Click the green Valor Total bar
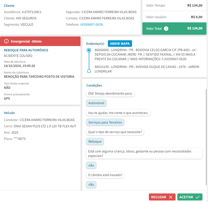 [x=174, y=28]
